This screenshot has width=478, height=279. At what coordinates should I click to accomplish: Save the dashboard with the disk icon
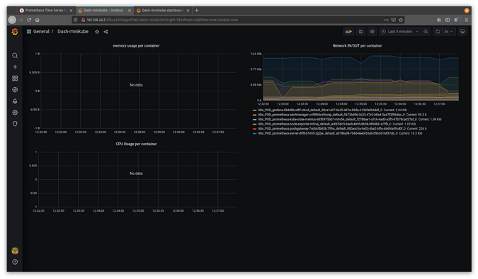(360, 31)
